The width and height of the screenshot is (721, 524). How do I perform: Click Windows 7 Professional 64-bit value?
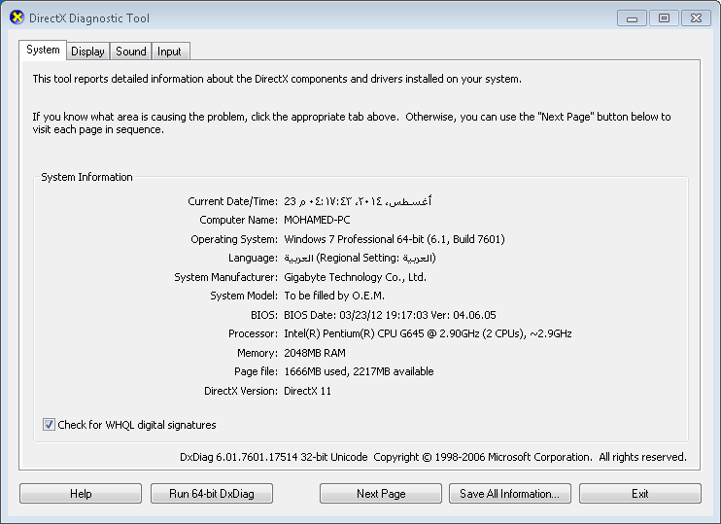pyautogui.click(x=395, y=239)
